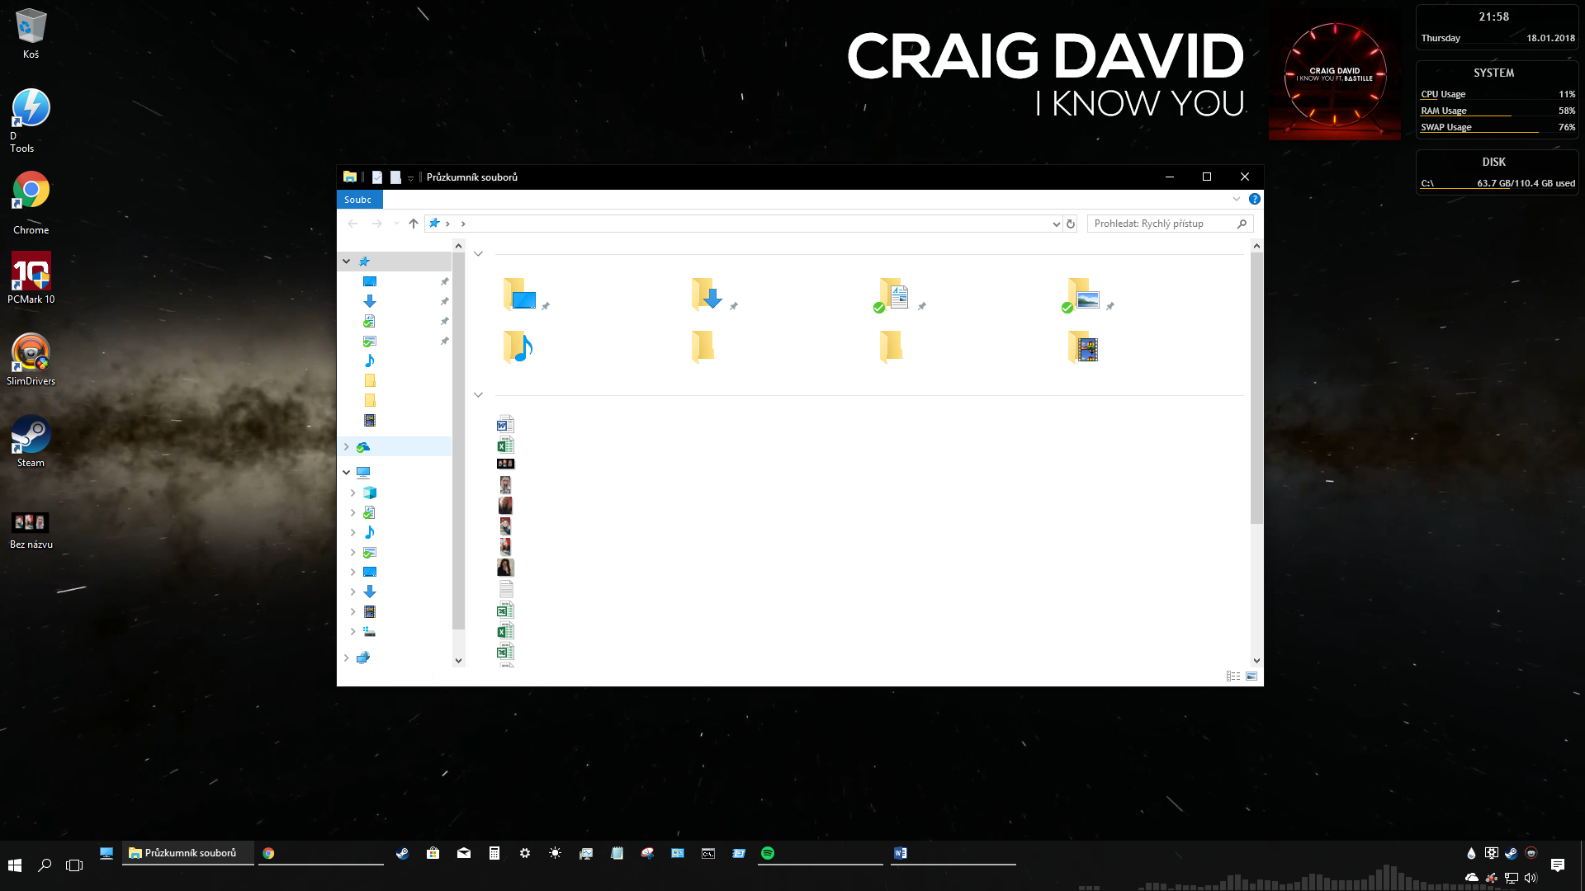Select OneDrive cloud item in navigation pane
Viewport: 1585px width, 891px height.
click(363, 446)
